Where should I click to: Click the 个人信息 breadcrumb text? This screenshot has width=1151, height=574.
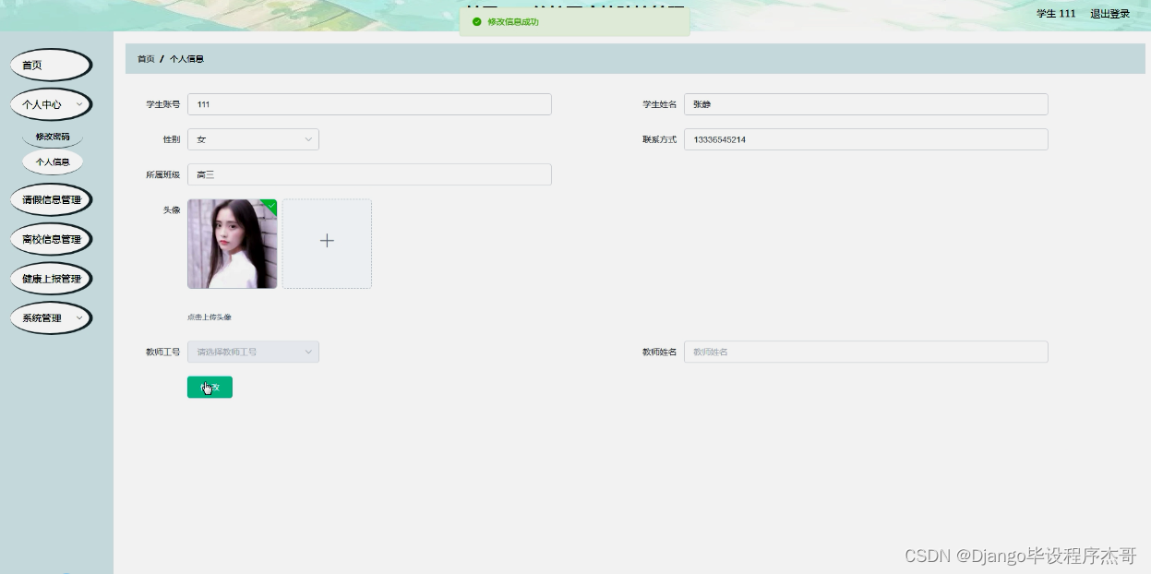pos(186,59)
